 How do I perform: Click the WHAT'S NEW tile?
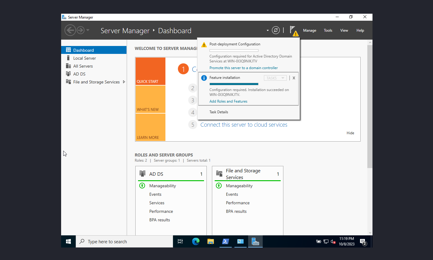click(150, 99)
